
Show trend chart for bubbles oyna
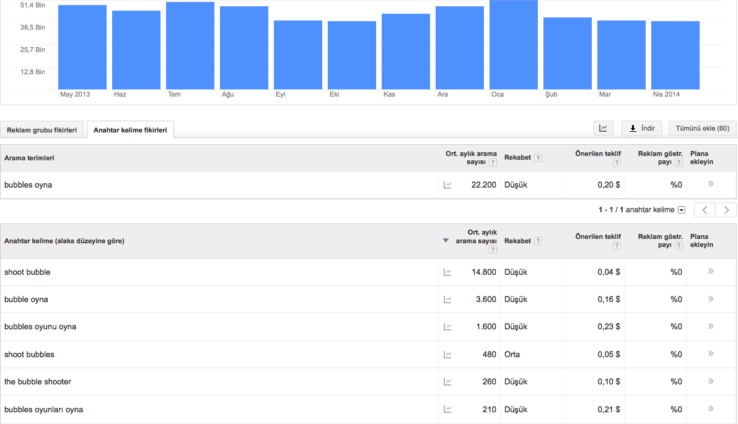tap(447, 185)
